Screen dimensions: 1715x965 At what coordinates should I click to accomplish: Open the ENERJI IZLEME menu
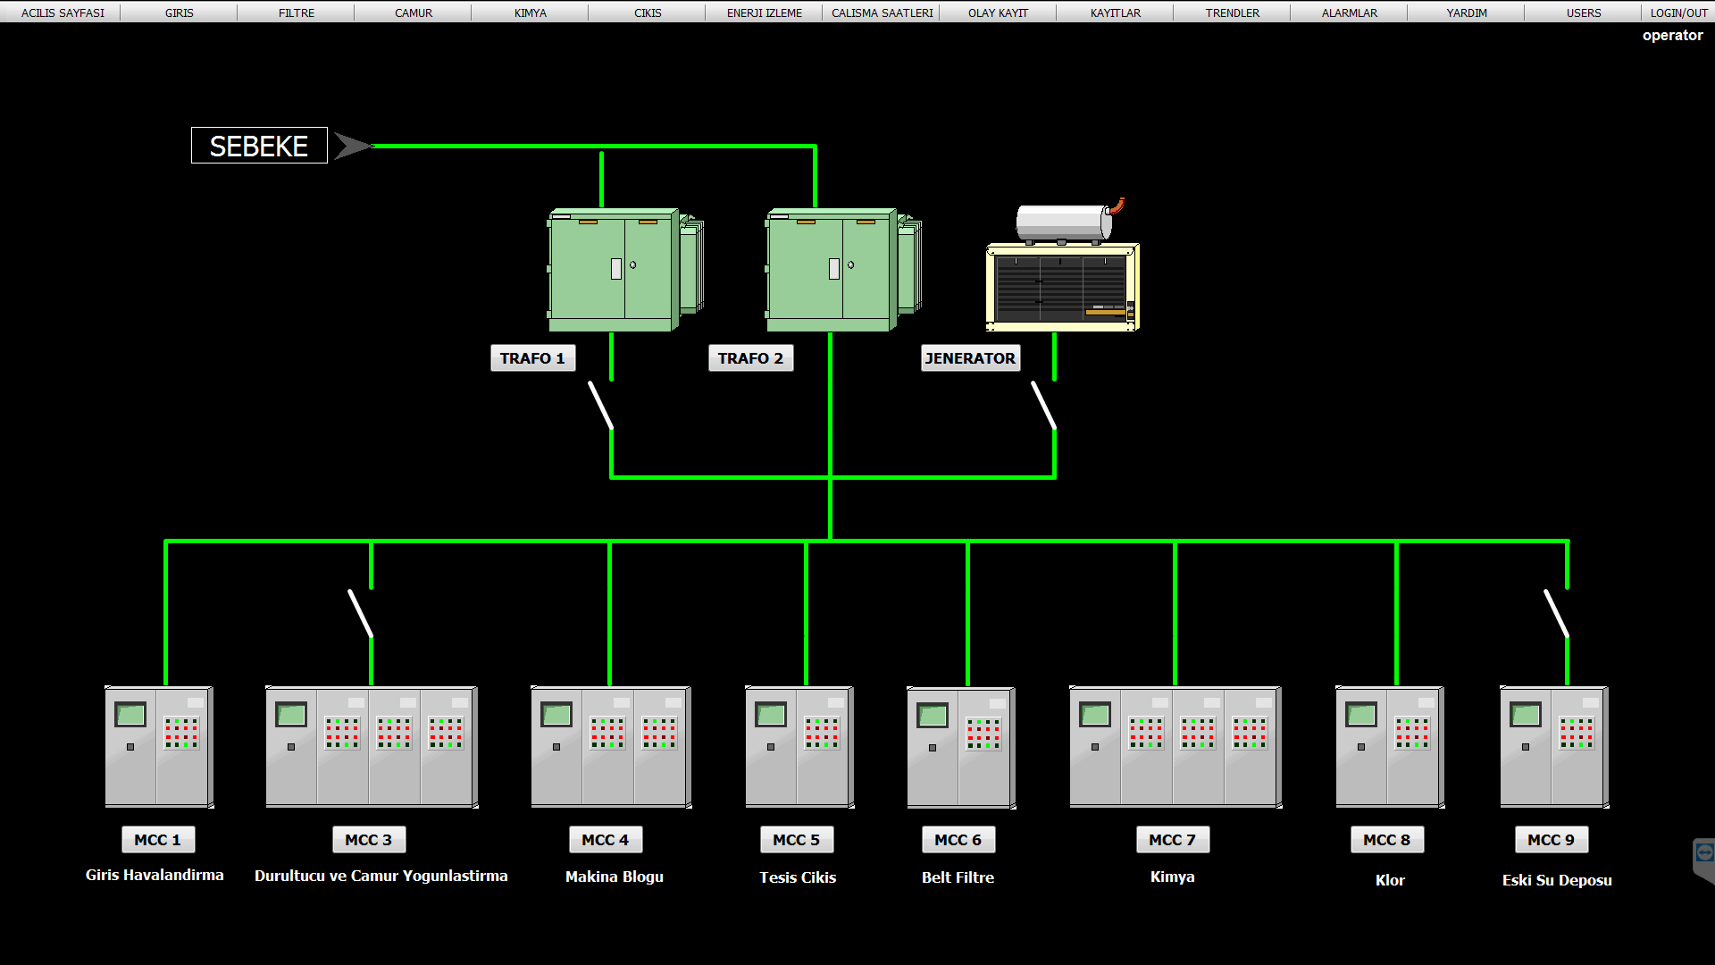tap(764, 13)
